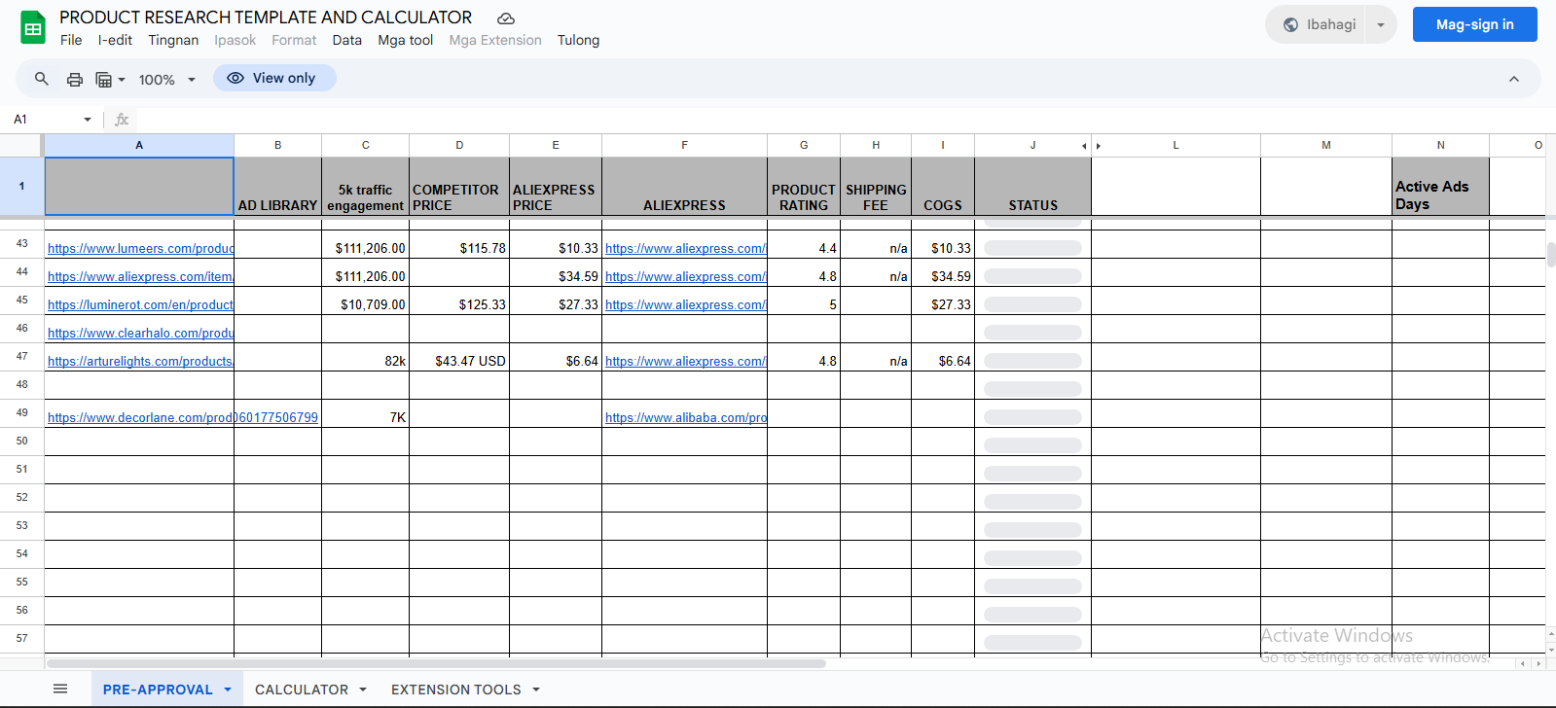Select row 45 header
Image resolution: width=1556 pixels, height=708 pixels.
21,300
